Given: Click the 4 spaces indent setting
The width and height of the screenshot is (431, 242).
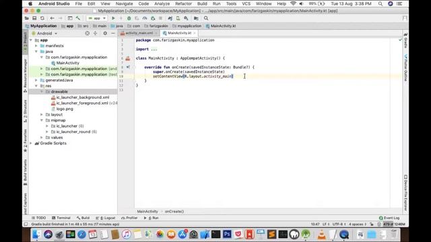Looking at the screenshot, I should point(358,224).
